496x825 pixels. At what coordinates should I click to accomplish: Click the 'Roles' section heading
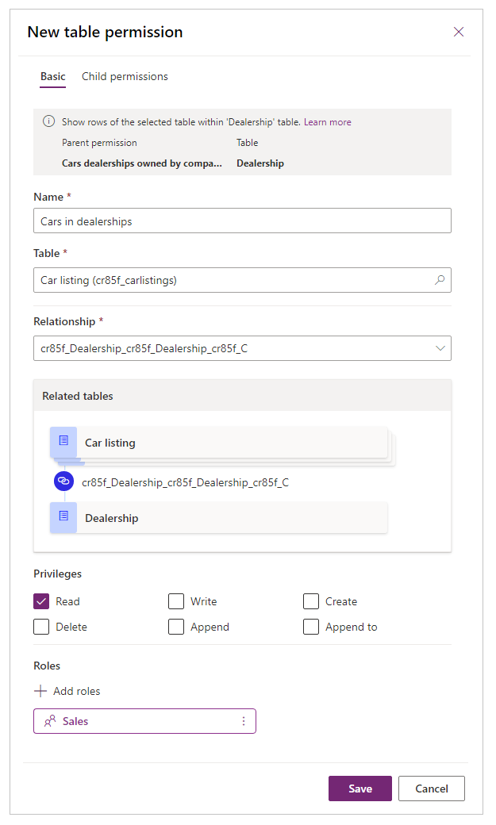pyautogui.click(x=47, y=666)
